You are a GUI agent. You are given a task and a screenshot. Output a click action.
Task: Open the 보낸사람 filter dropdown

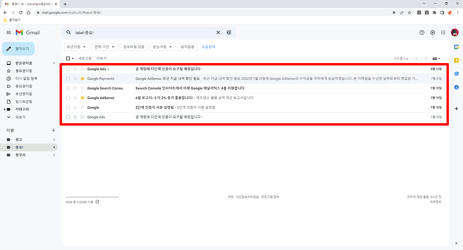pyautogui.click(x=76, y=47)
